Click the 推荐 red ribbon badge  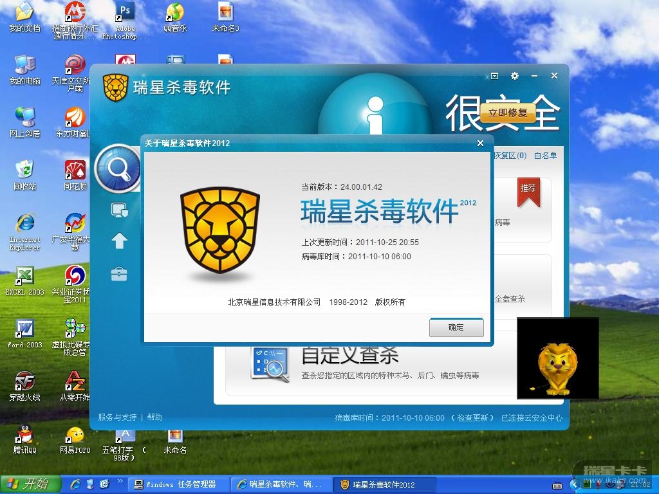tap(528, 192)
